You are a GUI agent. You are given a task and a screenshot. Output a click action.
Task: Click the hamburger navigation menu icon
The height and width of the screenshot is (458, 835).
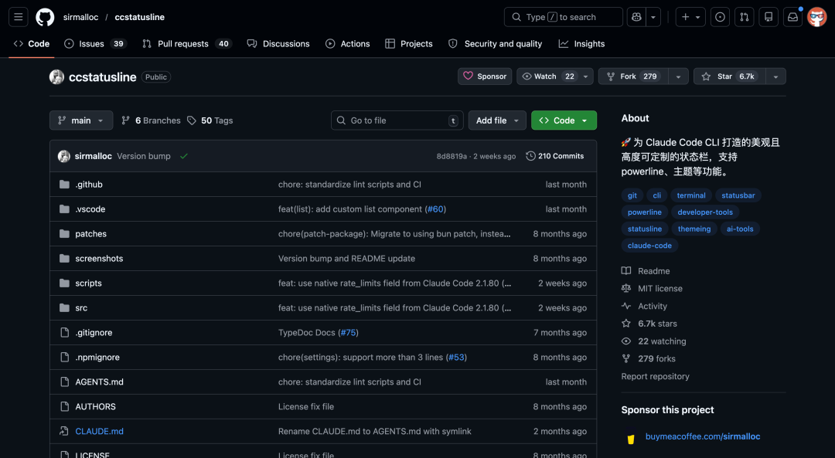[18, 16]
